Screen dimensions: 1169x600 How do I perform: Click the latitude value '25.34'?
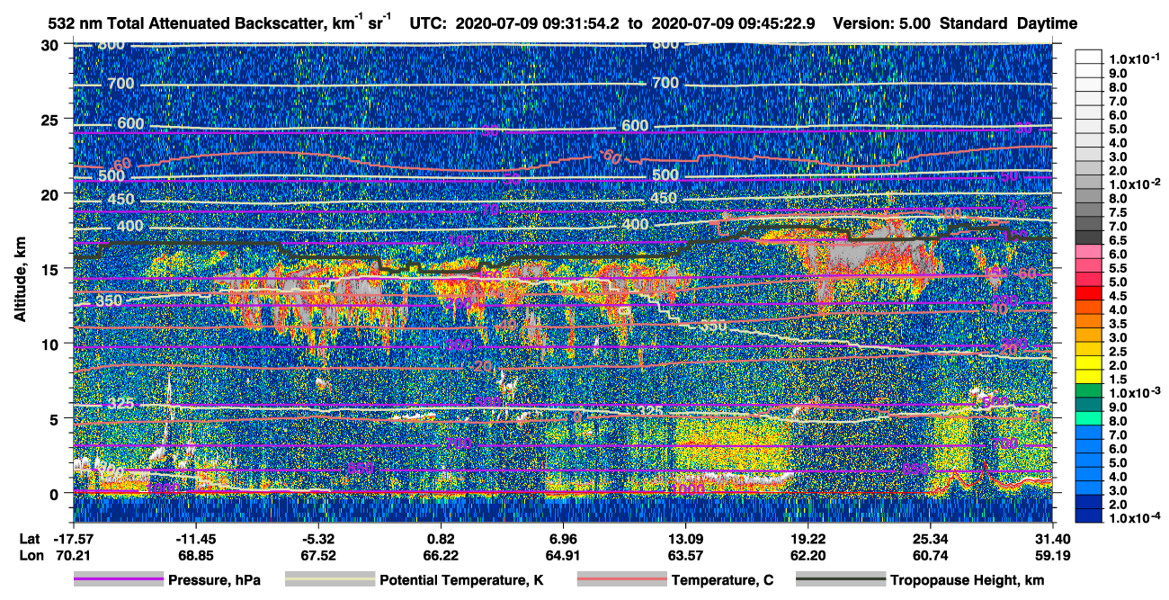point(930,538)
